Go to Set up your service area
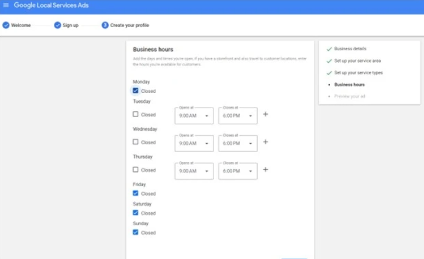The image size is (424, 259). pyautogui.click(x=357, y=61)
